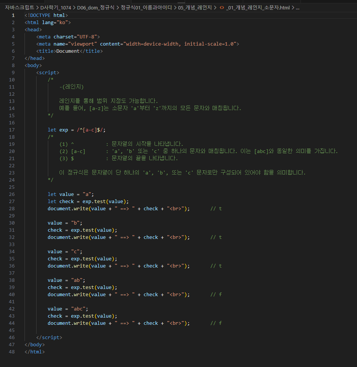Click the let check = exp.test(value) line
The height and width of the screenshot is (367, 357).
88,202
